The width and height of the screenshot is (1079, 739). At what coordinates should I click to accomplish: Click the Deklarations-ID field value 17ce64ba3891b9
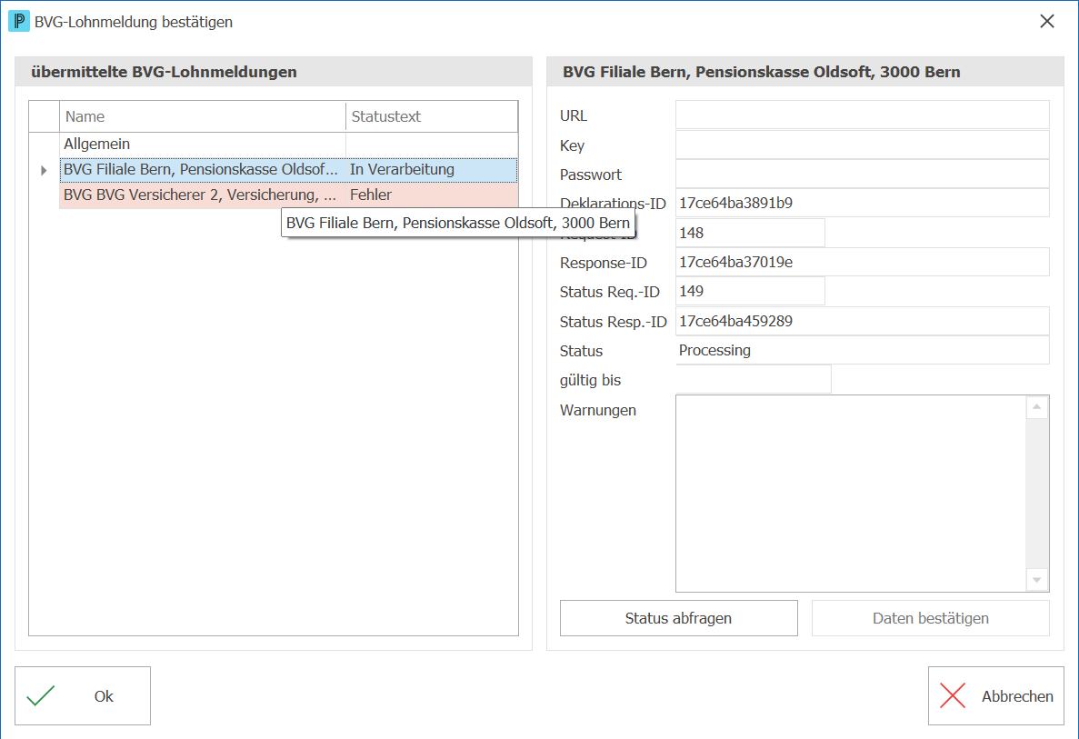pyautogui.click(x=863, y=203)
